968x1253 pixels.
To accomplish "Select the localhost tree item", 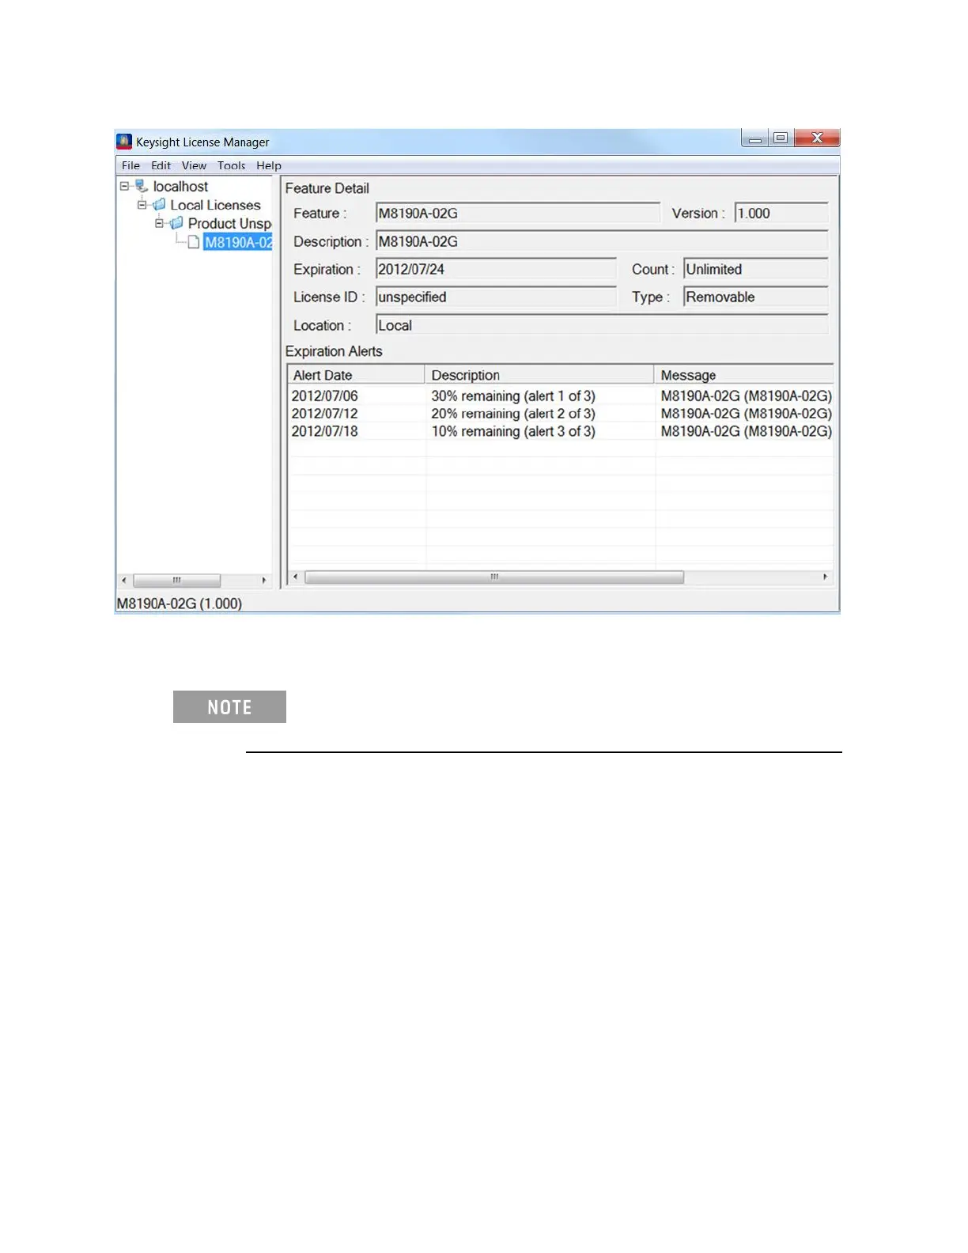I will (x=180, y=186).
